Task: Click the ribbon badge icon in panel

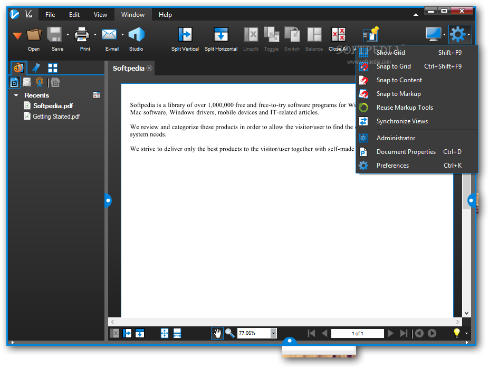Action: (x=39, y=82)
